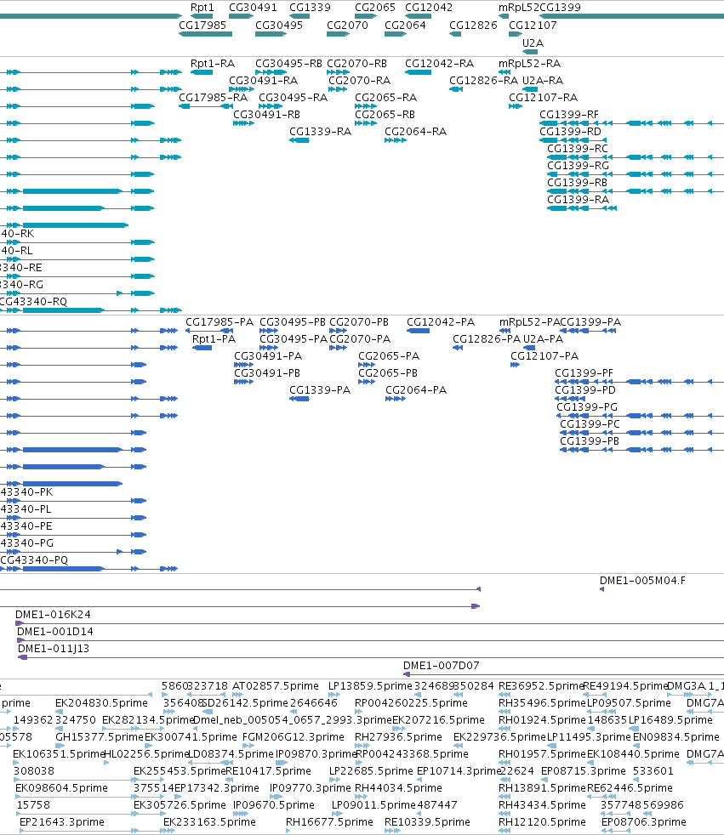
Task: Open transcript U2A-RA
Action: (542, 81)
